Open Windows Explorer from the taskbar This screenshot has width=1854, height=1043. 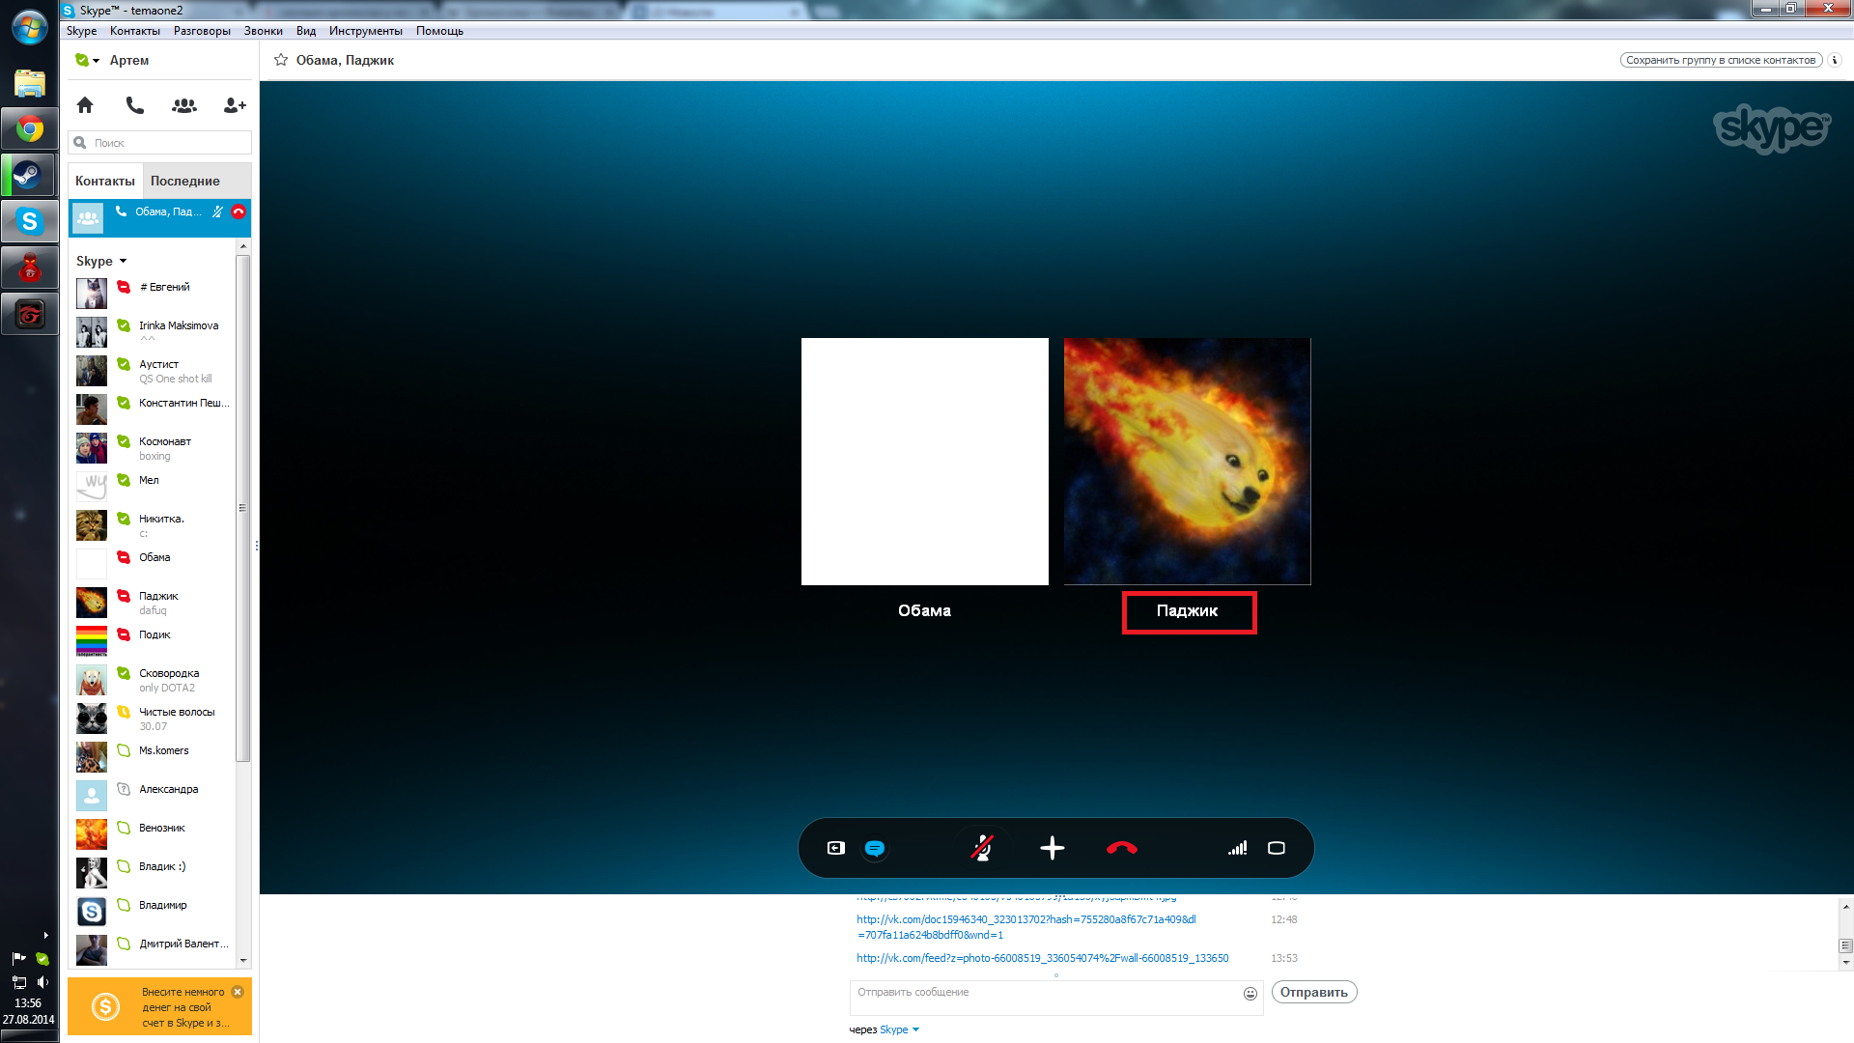click(x=30, y=83)
